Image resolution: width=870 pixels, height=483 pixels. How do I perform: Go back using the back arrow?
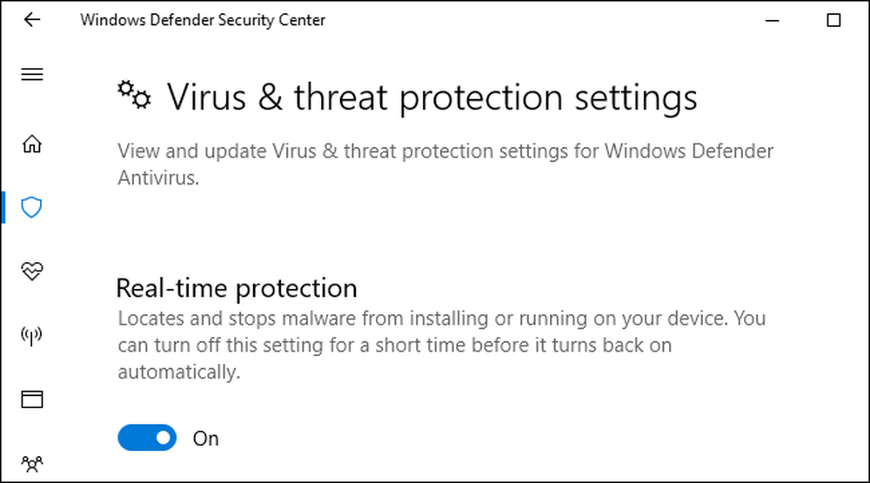31,20
